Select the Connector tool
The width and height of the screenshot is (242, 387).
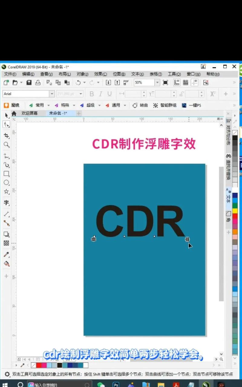(x=7, y=223)
